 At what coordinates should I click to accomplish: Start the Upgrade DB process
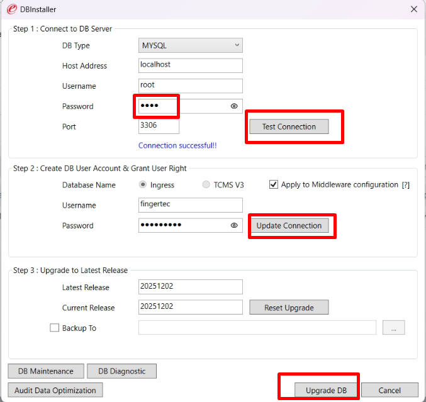(326, 390)
